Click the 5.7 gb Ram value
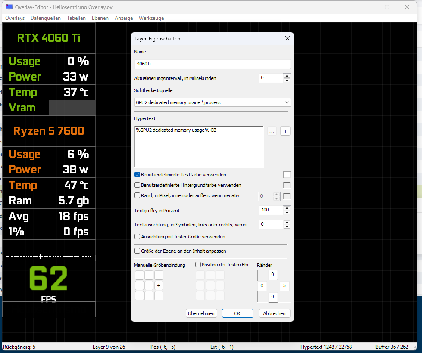This screenshot has width=422, height=353. point(73,201)
